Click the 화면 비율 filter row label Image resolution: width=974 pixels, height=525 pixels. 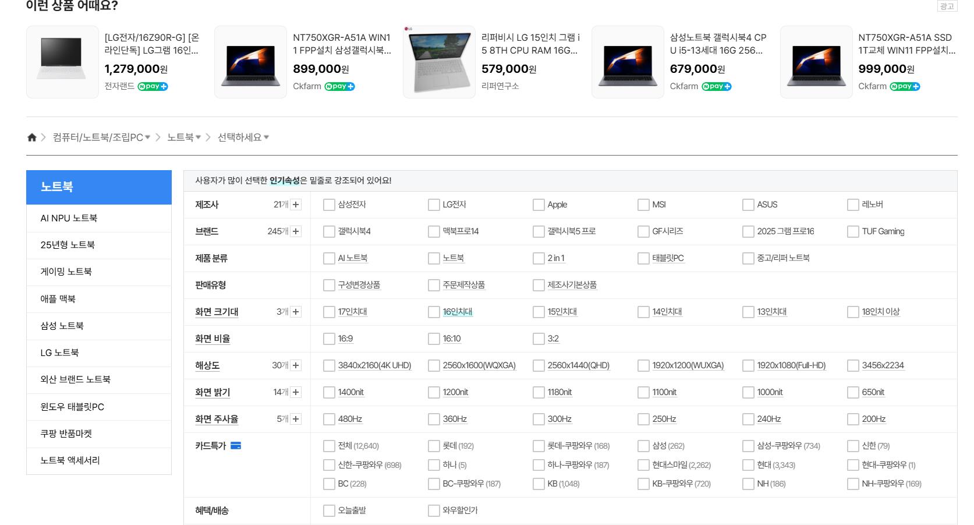(212, 339)
